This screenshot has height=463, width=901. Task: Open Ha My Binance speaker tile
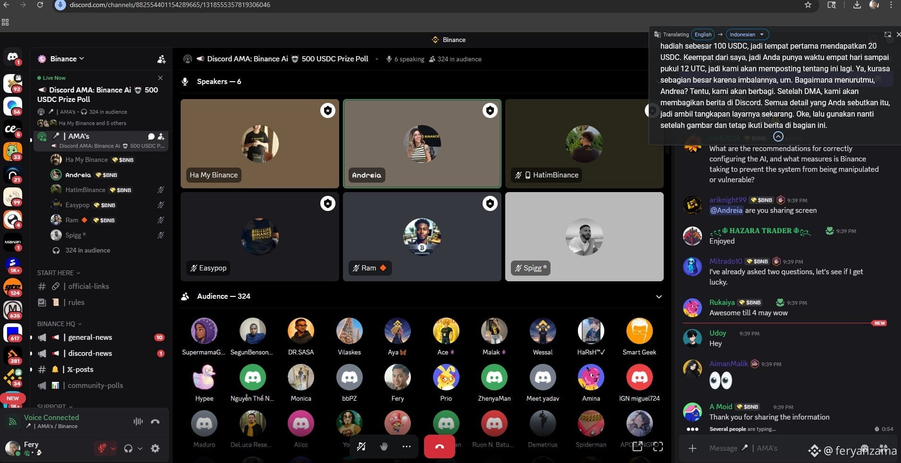tap(260, 143)
